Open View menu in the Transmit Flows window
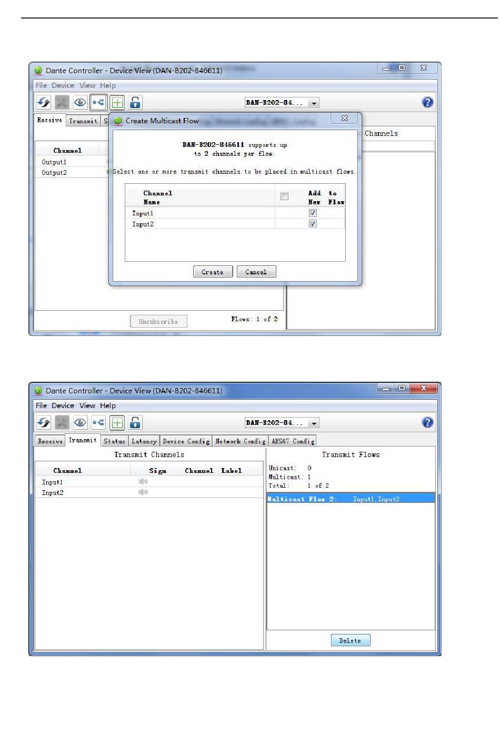 87,405
